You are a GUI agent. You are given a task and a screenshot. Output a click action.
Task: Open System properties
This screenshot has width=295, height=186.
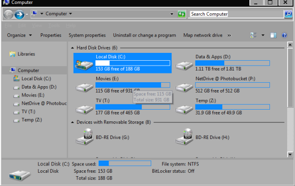coord(87,35)
